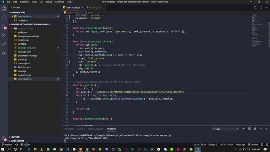Image resolution: width=270 pixels, height=152 pixels.
Task: Kill terminal with trash icon
Action: coord(255,129)
